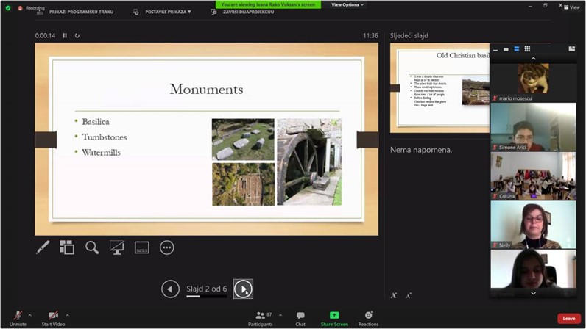Screen dimensions: 586x329
Task: Select Simone Arici's video tile
Action: pyautogui.click(x=533, y=127)
